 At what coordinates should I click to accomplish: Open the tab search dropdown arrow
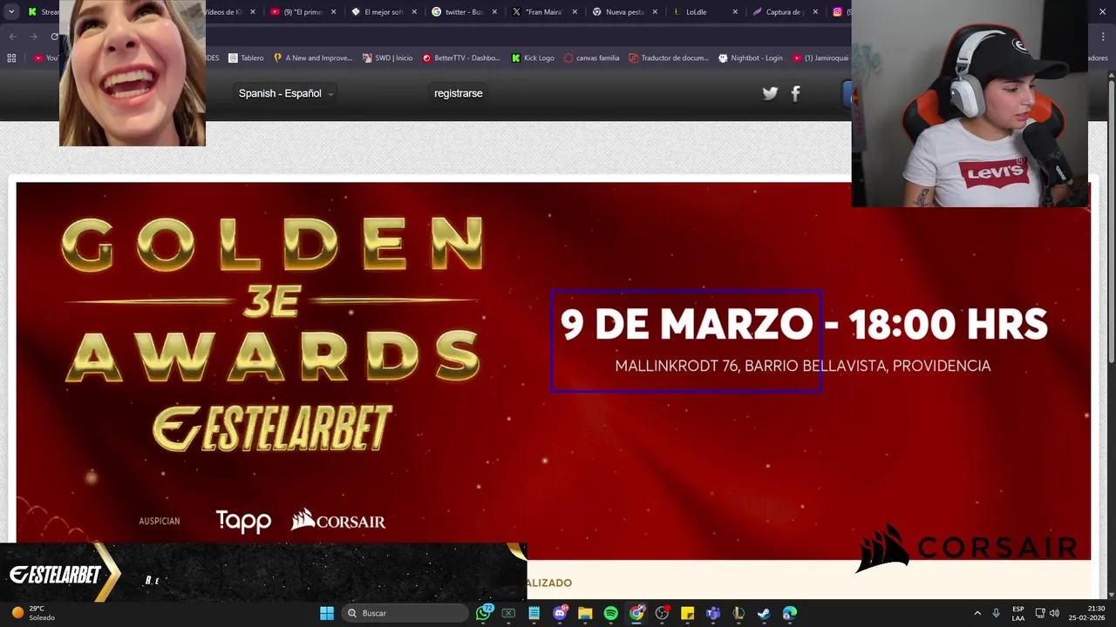tap(11, 12)
